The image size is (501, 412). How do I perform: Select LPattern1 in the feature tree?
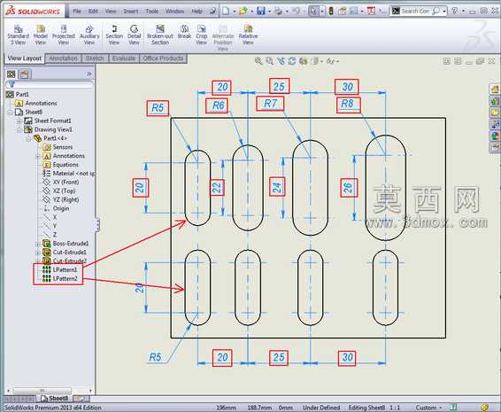tap(60, 269)
